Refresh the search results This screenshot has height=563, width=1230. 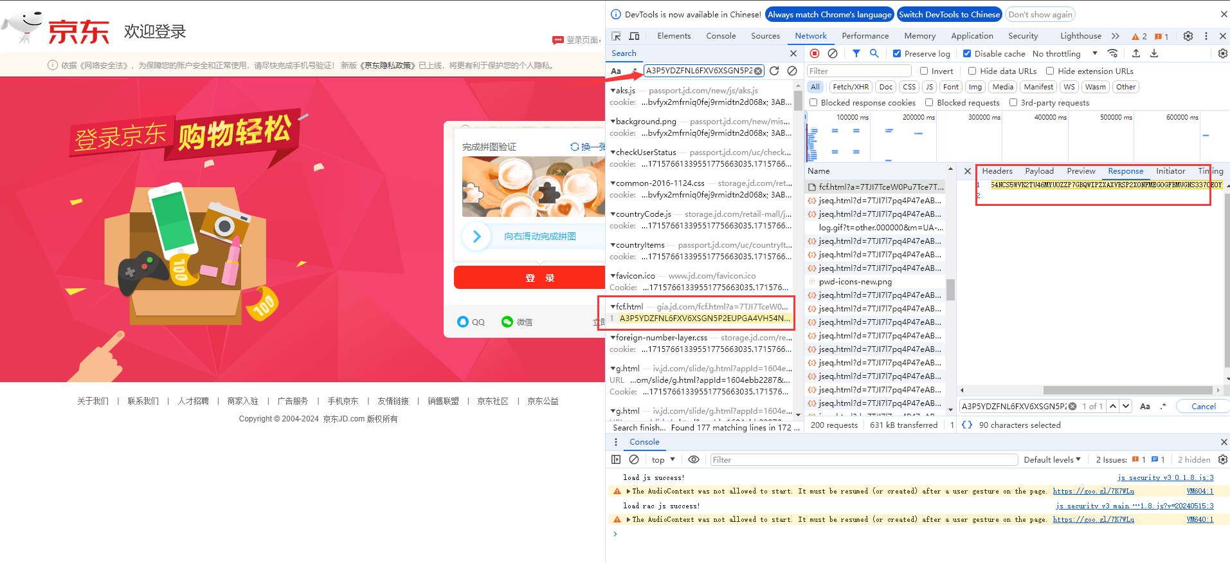[x=774, y=71]
